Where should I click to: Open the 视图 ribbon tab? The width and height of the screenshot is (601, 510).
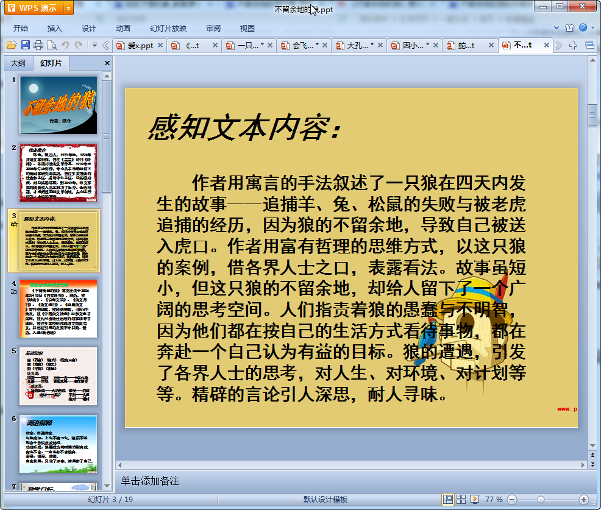click(x=247, y=29)
